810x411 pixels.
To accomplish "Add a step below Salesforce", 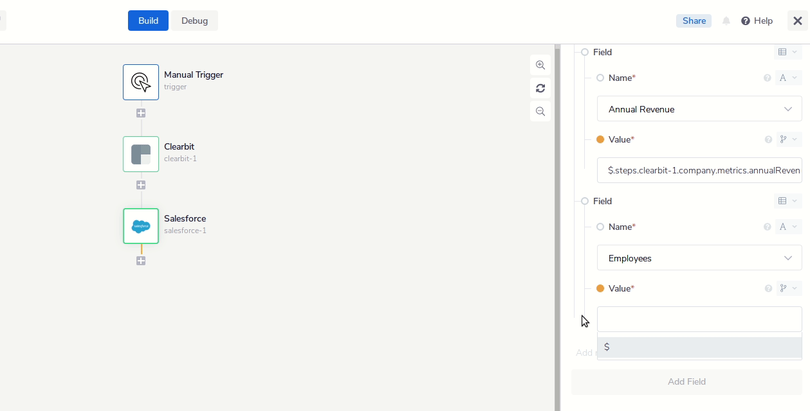I will tap(141, 261).
